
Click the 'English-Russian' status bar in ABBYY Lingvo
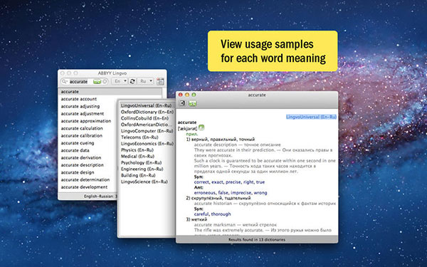pos(88,197)
